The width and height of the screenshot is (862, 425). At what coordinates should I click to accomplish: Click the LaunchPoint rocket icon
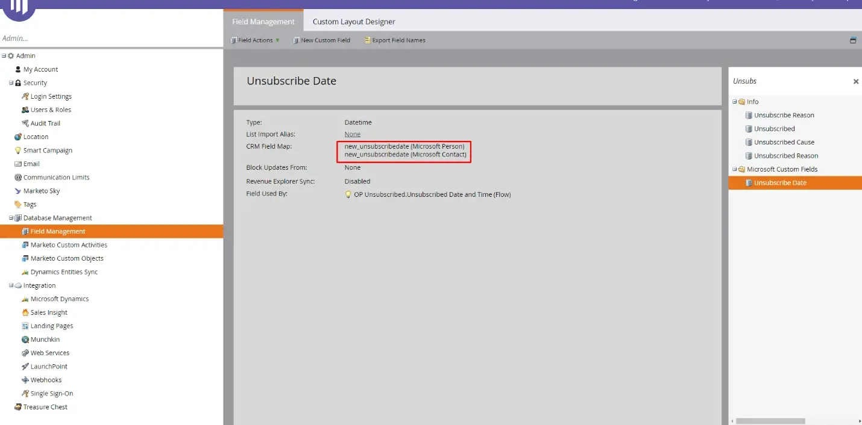click(25, 367)
